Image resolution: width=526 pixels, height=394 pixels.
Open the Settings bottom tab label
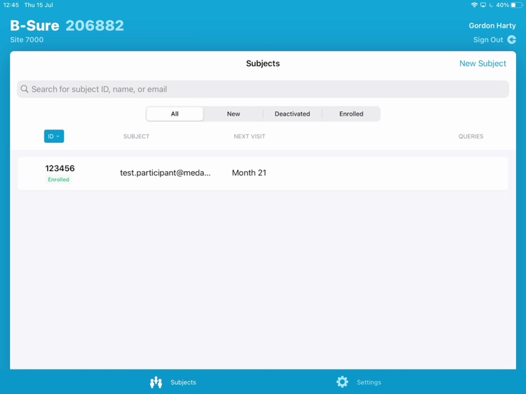tap(369, 382)
